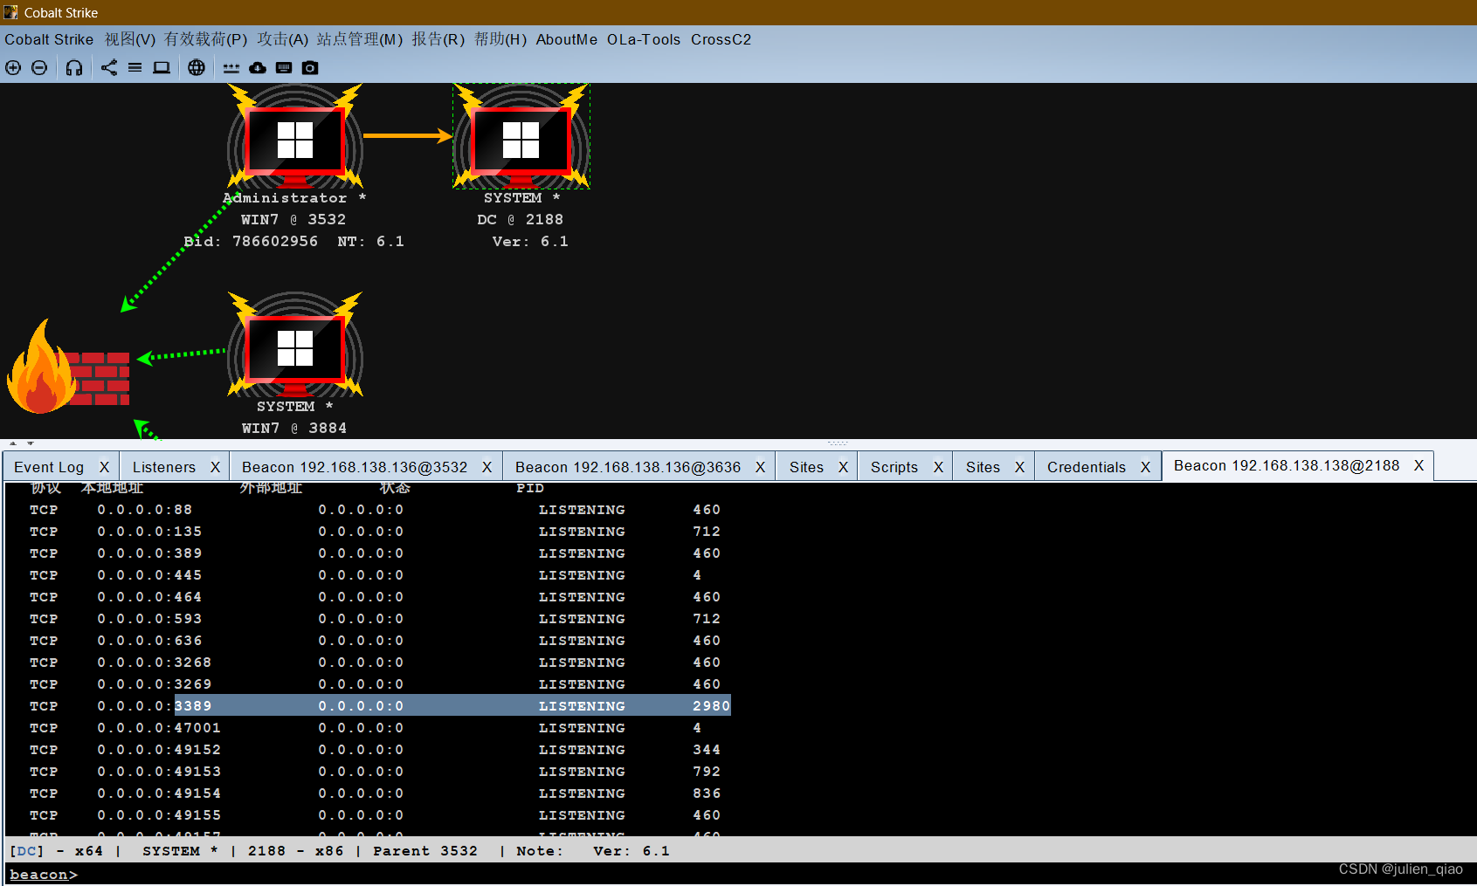1477x886 pixels.
Task: Open the AboutMe menu
Action: (x=566, y=39)
